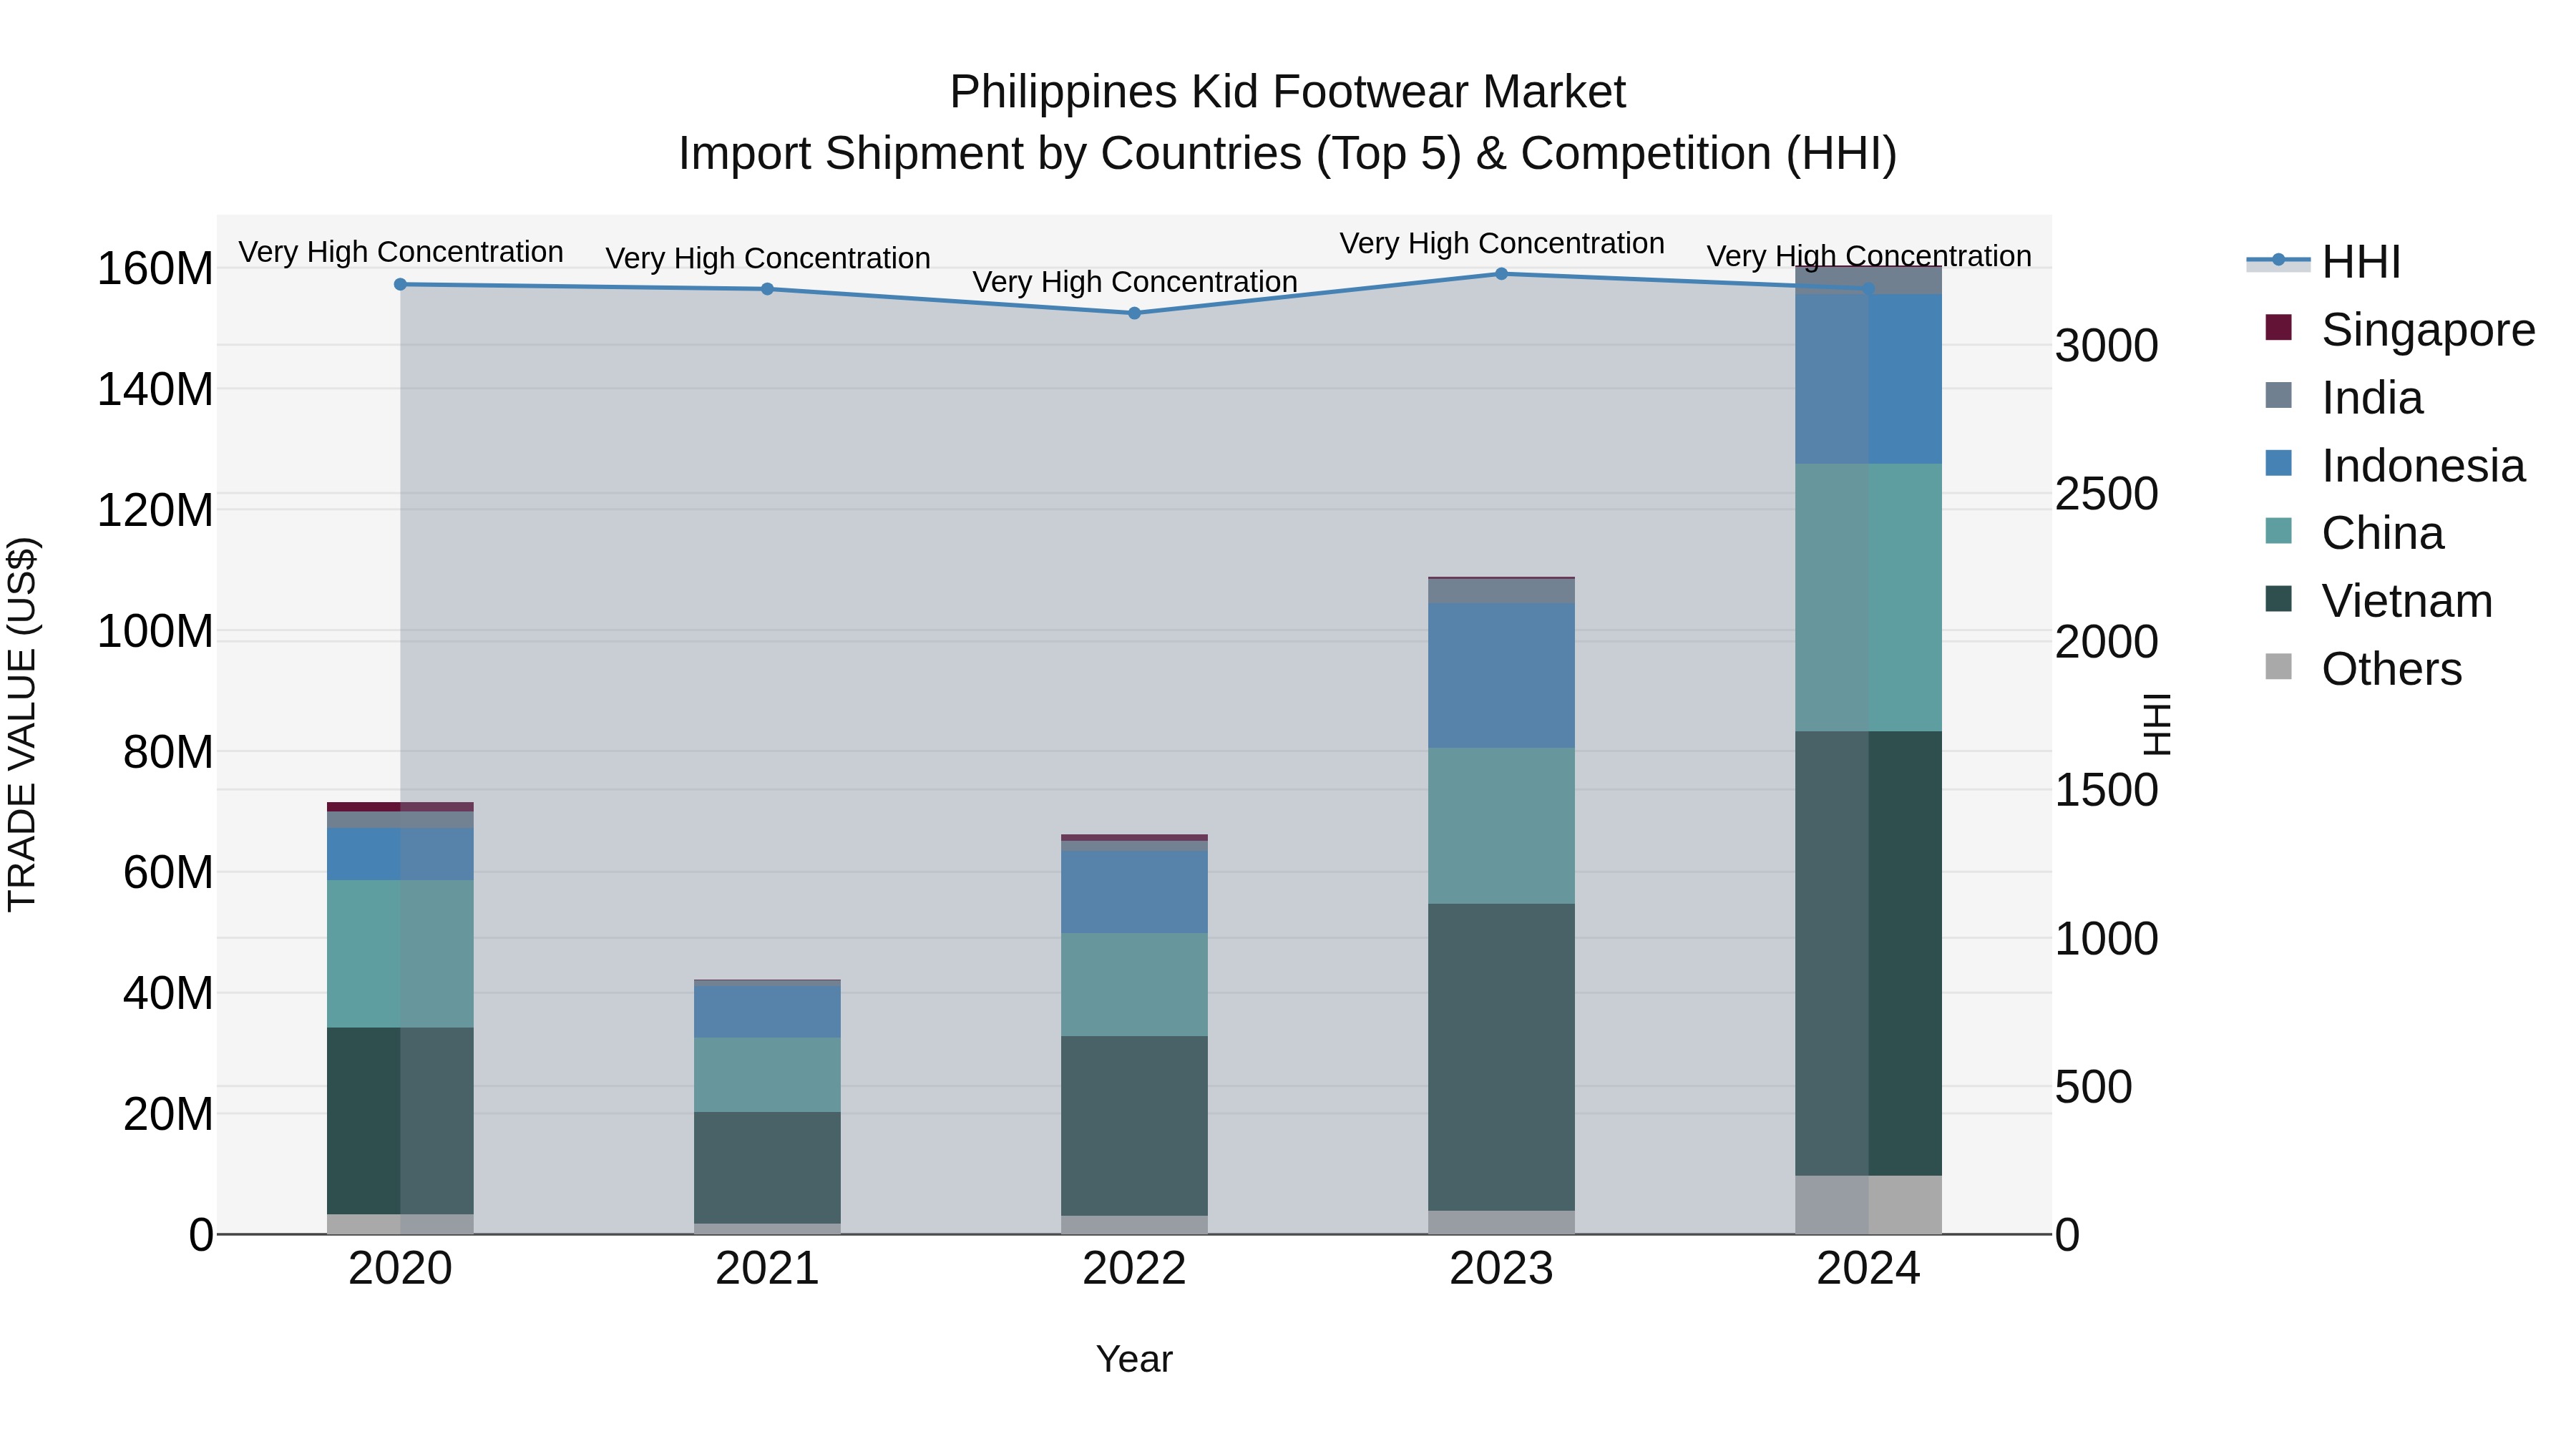The height and width of the screenshot is (1449, 2576).
Task: Toggle the Indonesia legend entry
Action: (2395, 466)
